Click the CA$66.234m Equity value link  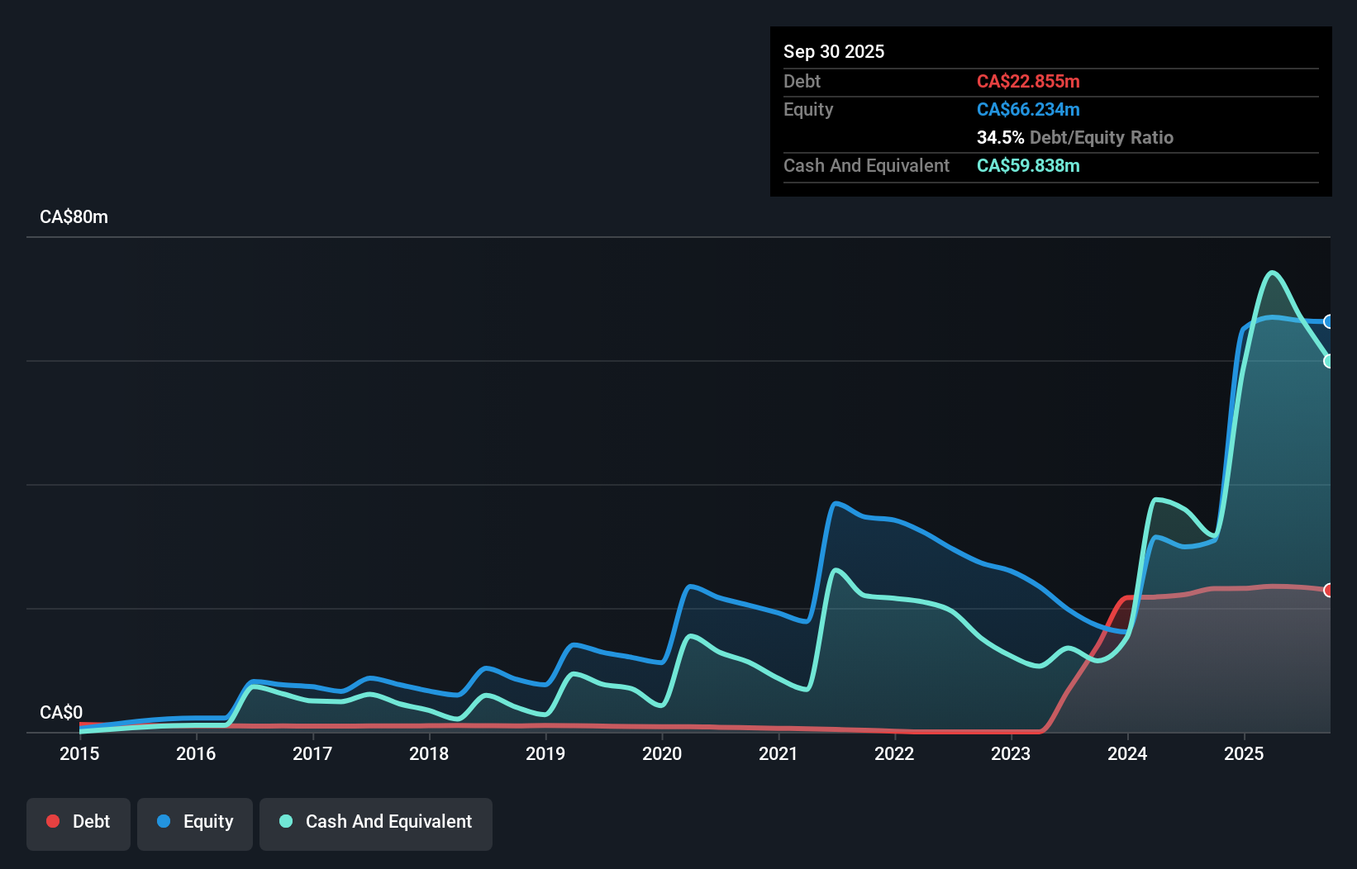click(1028, 109)
